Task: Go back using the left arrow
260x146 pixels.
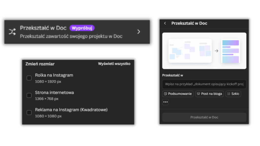Action: pyautogui.click(x=165, y=23)
